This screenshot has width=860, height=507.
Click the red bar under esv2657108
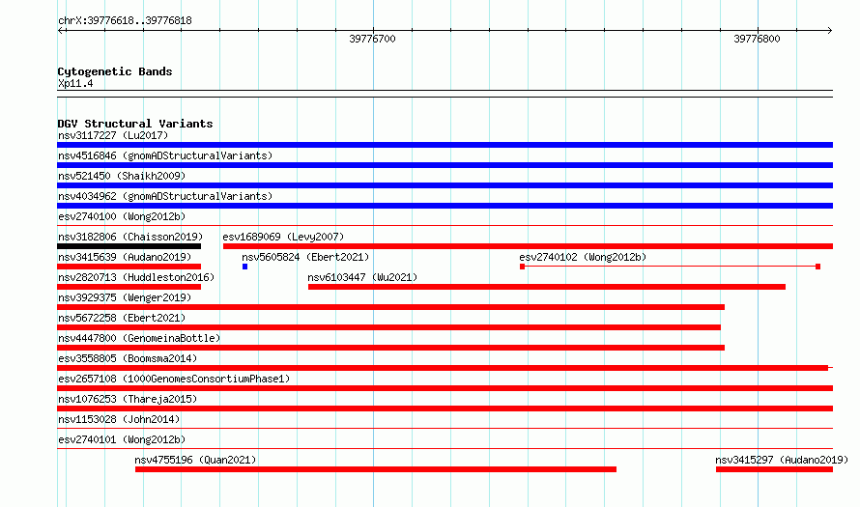tap(444, 388)
